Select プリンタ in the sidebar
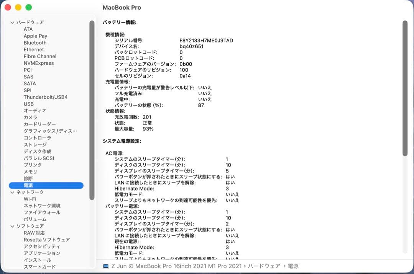Image resolution: width=414 pixels, height=274 pixels. pos(33,165)
